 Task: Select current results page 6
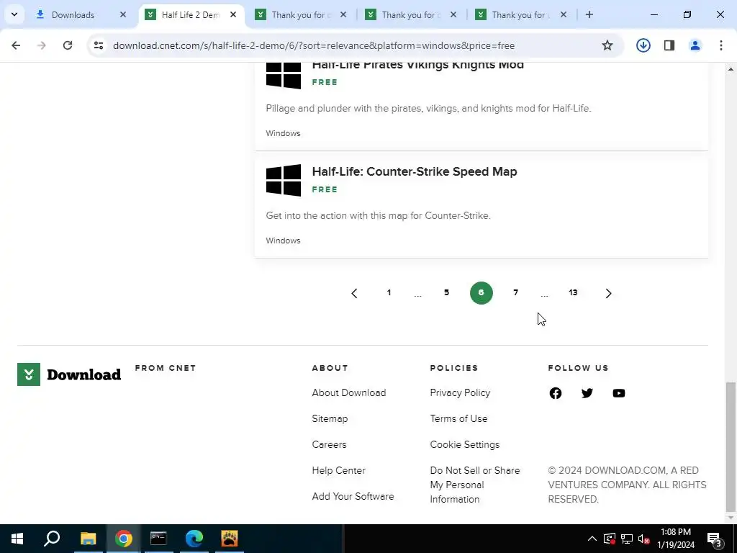click(x=481, y=293)
